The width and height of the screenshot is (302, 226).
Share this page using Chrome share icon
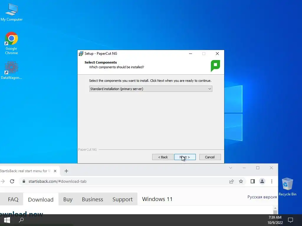pyautogui.click(x=232, y=181)
